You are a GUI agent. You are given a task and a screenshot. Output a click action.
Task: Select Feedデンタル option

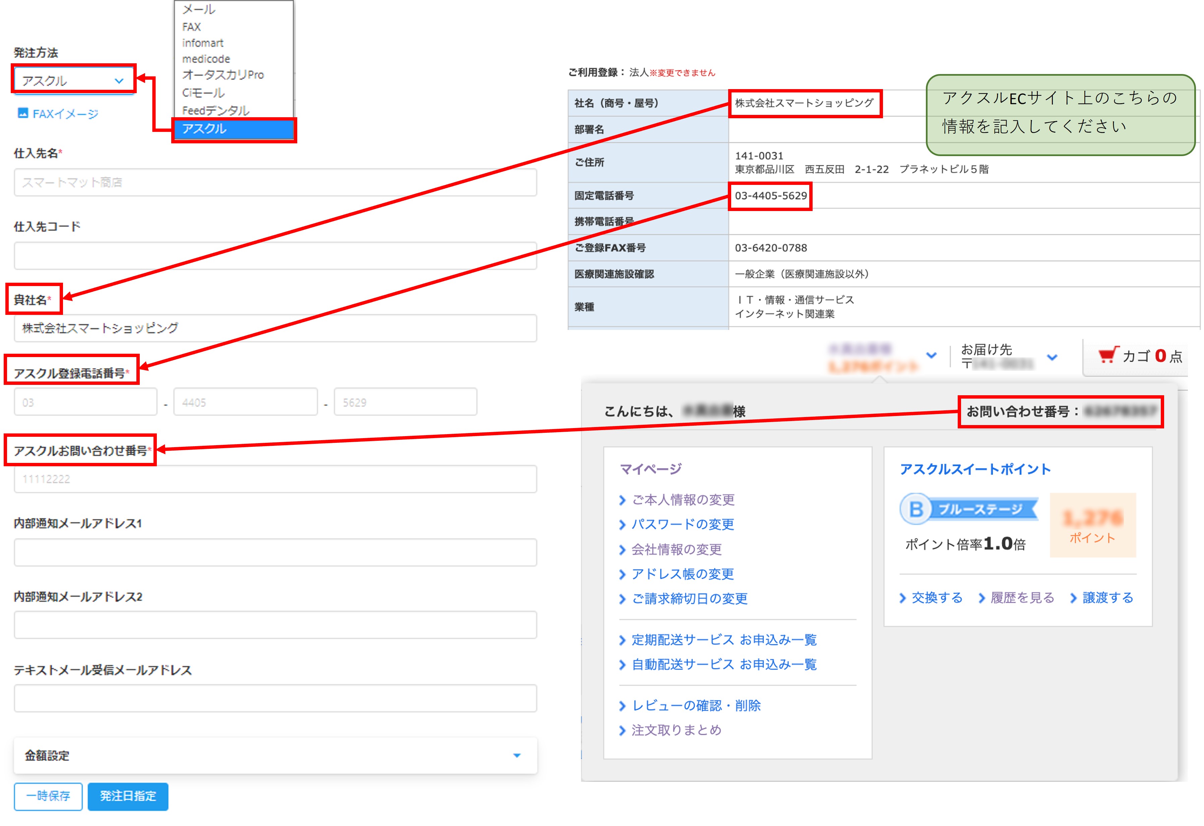tap(215, 110)
